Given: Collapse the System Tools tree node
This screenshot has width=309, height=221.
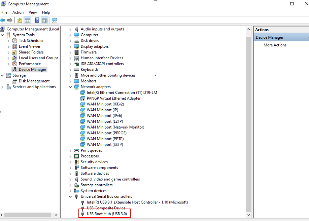Looking at the screenshot, I should pyautogui.click(x=2, y=35).
